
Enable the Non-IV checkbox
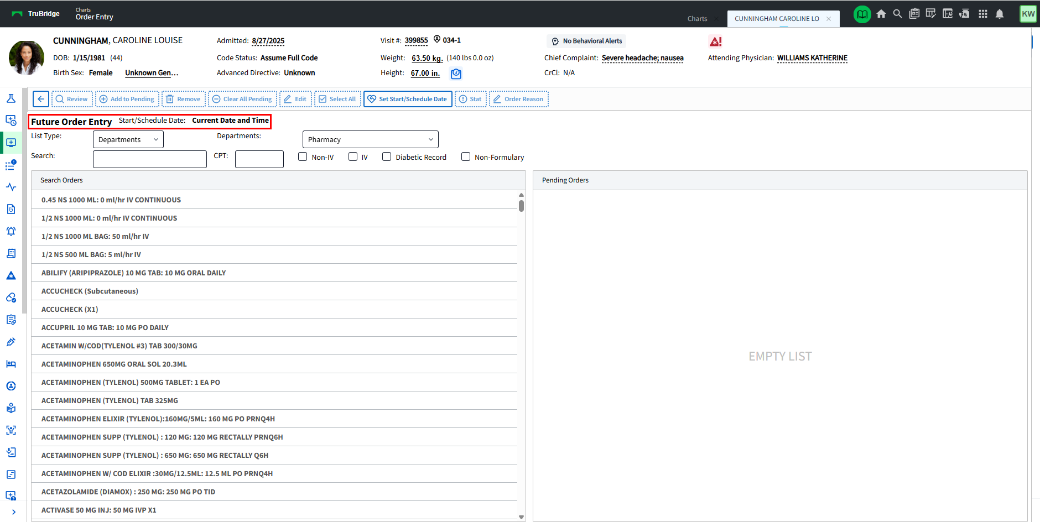point(303,157)
